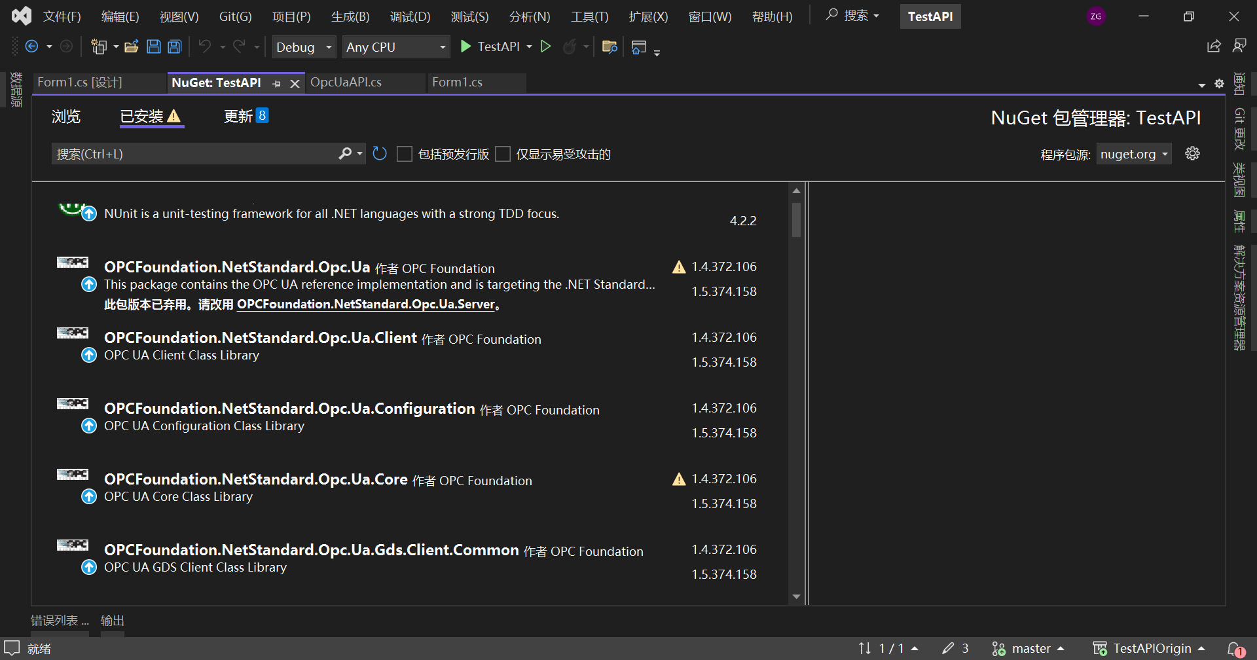Click the Visual Studio logo icon
This screenshot has width=1257, height=660.
click(22, 16)
